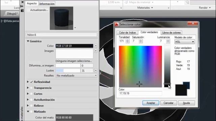Screen dimensions: 216x121
Task: Click the Aceptar button
Action: pyautogui.click(x=151, y=103)
